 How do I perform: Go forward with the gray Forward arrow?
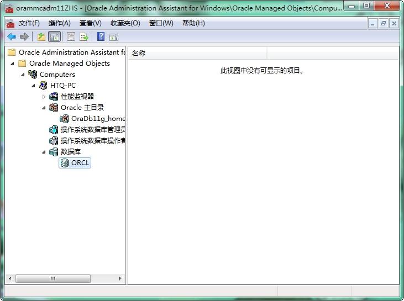coord(24,37)
